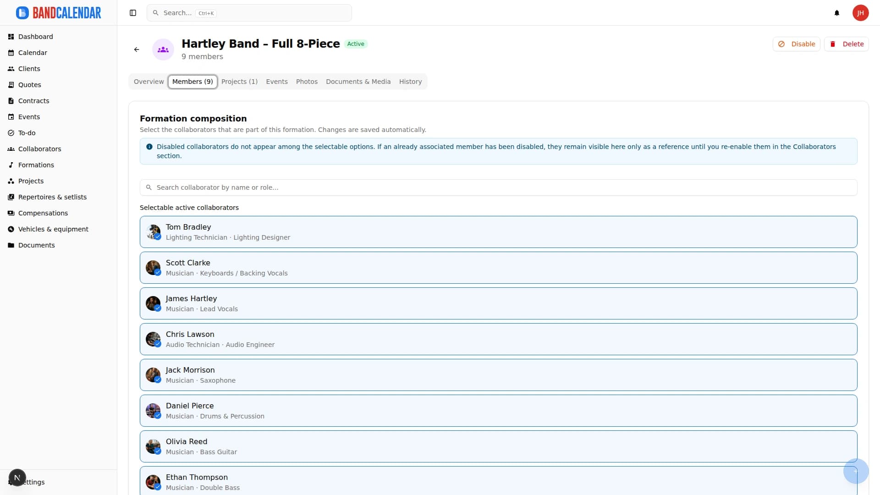Deselect Tom Bradley from the formation
Viewport: 880px width, 495px height.
(498, 232)
